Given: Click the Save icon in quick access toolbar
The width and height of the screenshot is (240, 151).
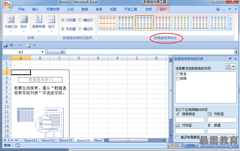Looking at the screenshot, I should pyautogui.click(x=6, y=45).
